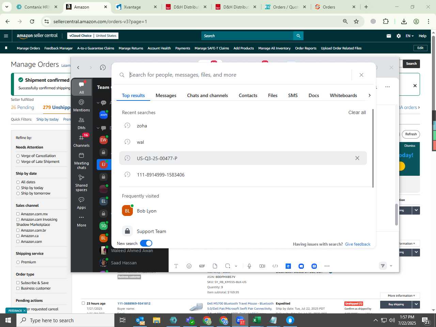436x327 pixels.
Task: Open Seller Central settings gear
Action: [399, 36]
